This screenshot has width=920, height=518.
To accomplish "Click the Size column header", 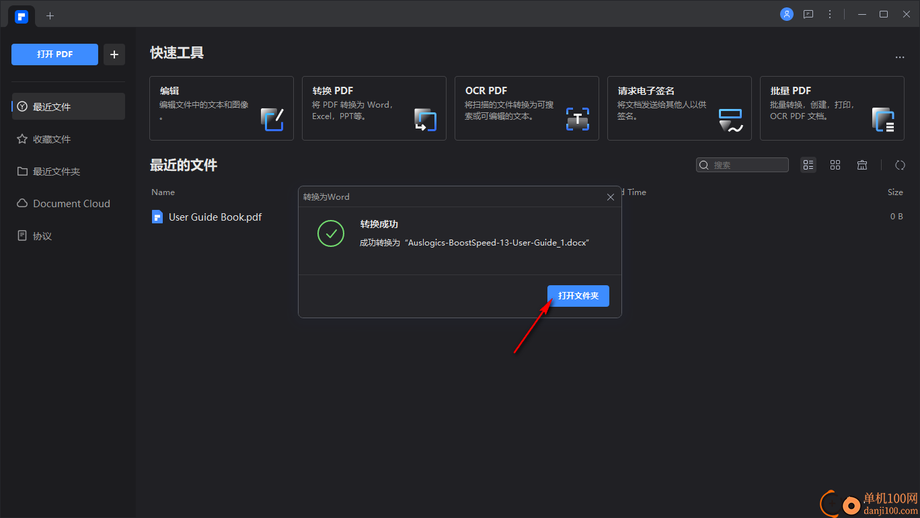I will click(x=895, y=192).
